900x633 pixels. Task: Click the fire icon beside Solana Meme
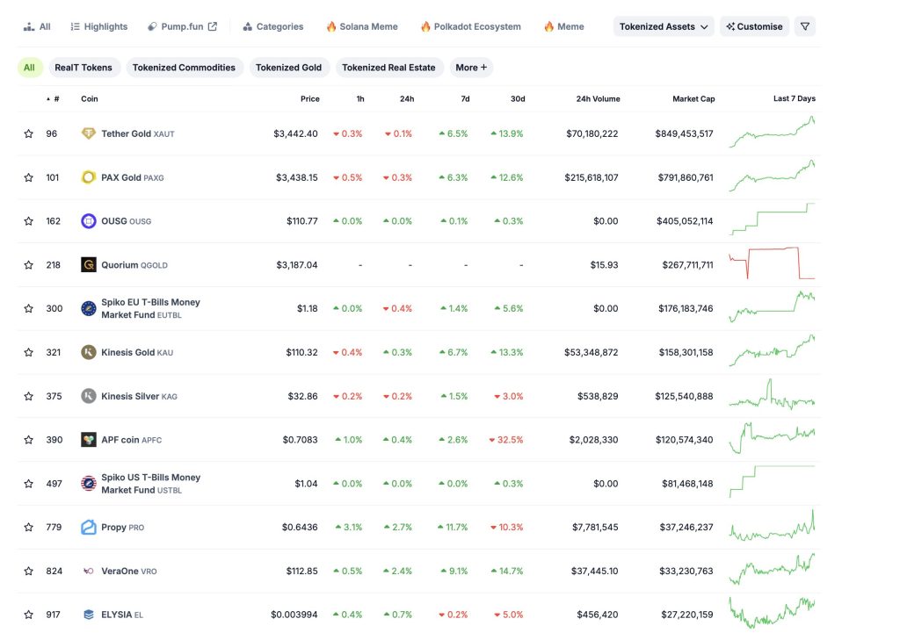[331, 26]
